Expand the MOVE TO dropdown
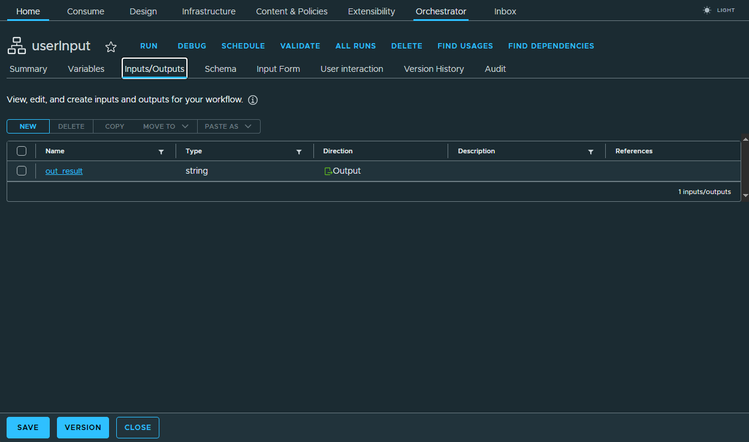This screenshot has height=442, width=749. pos(165,126)
